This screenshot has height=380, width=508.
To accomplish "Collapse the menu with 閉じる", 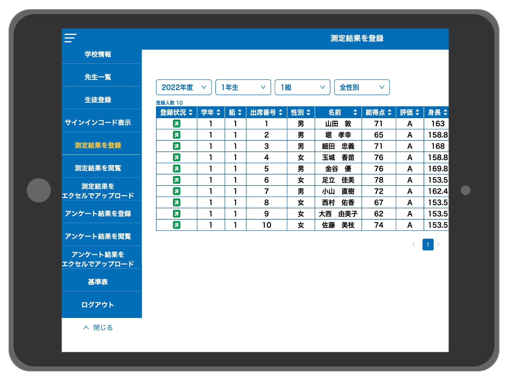I will (x=98, y=327).
